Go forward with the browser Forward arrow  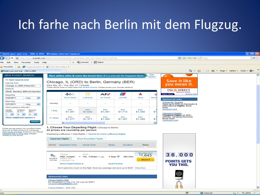[x=8, y=58]
